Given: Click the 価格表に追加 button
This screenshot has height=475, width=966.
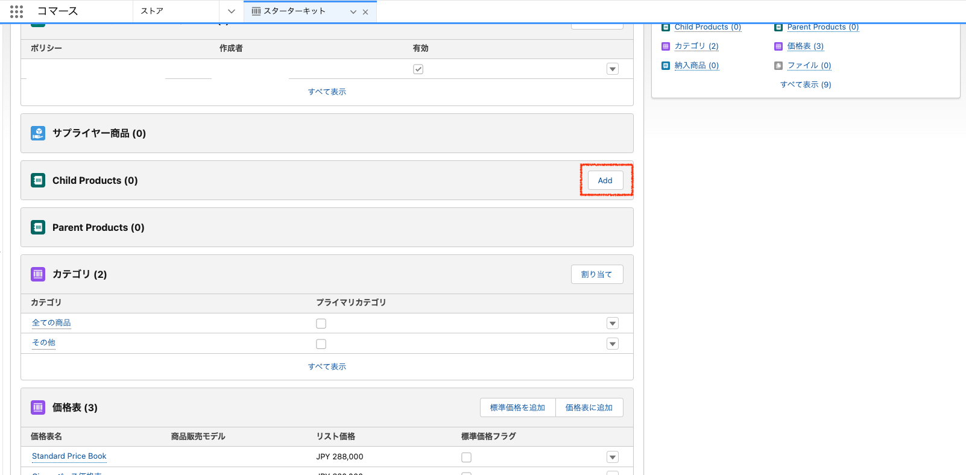Looking at the screenshot, I should point(589,407).
